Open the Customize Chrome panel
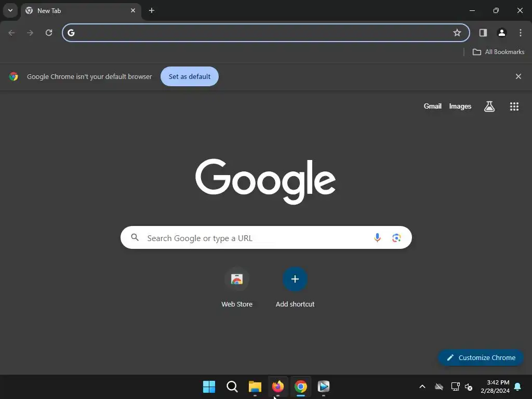The width and height of the screenshot is (532, 399). 481,357
